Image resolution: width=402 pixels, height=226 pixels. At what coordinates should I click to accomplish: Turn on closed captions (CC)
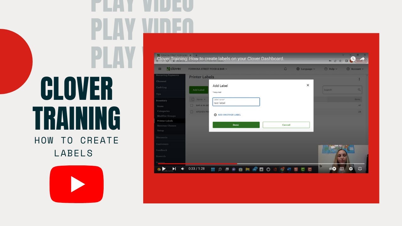point(342,169)
